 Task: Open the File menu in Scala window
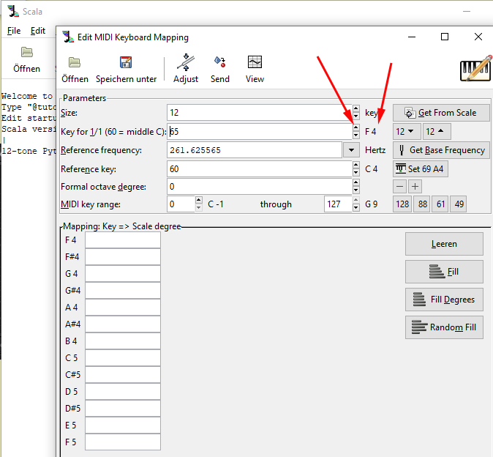pos(14,31)
